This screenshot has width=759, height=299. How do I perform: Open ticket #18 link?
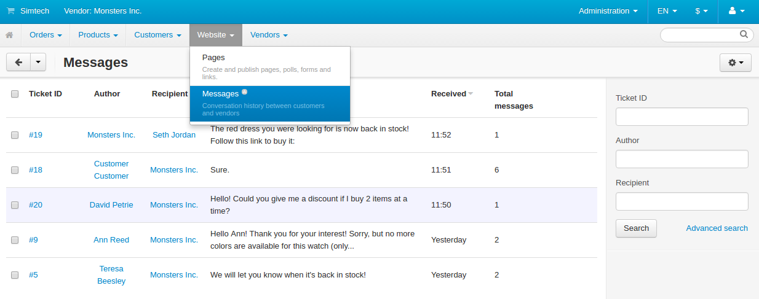pyautogui.click(x=36, y=170)
